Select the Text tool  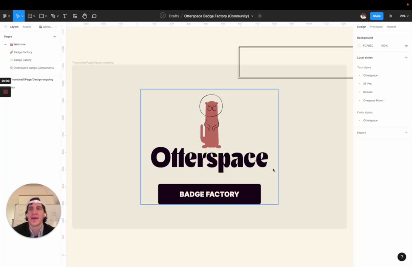click(65, 16)
